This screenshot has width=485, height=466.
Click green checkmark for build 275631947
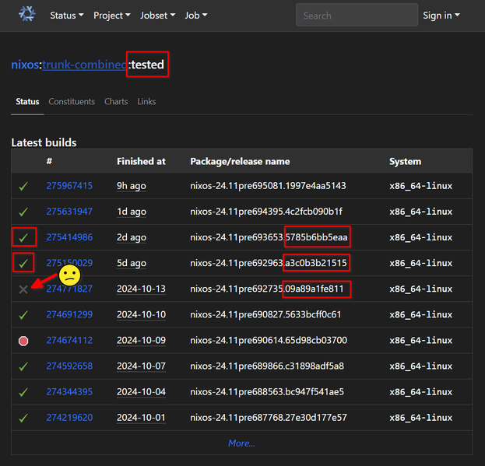23,212
